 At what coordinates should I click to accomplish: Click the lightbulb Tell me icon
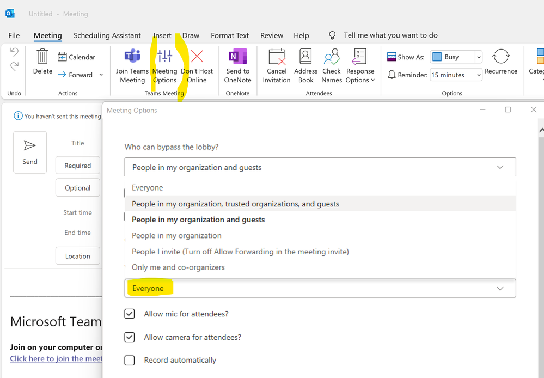coord(332,35)
